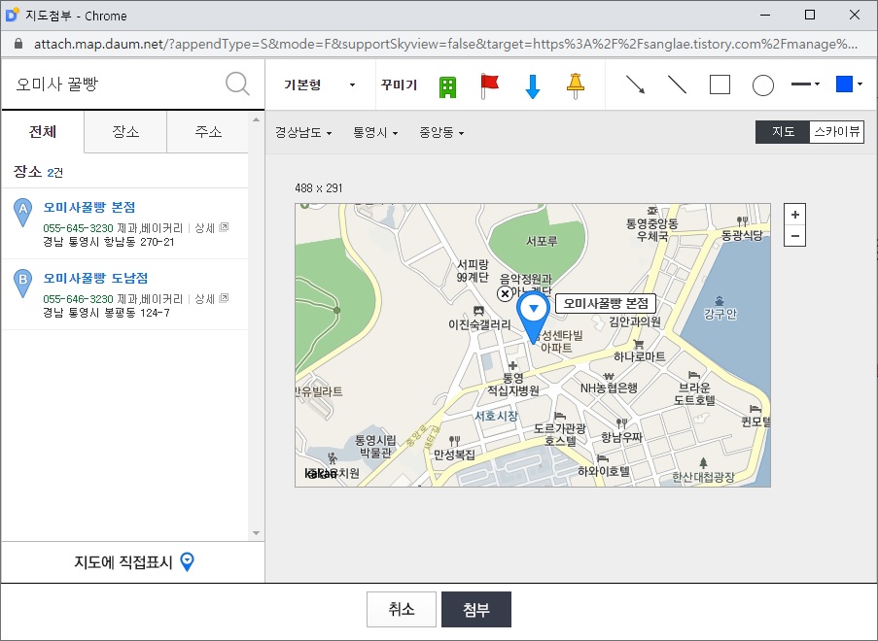This screenshot has height=641, width=878.
Task: Select the yellow pushpin marker icon
Action: point(575,86)
